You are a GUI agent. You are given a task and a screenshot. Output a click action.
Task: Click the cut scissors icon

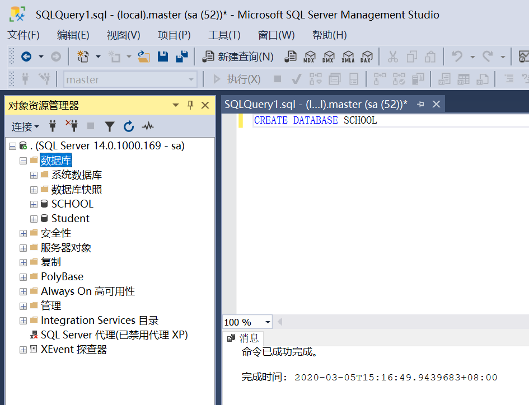393,56
